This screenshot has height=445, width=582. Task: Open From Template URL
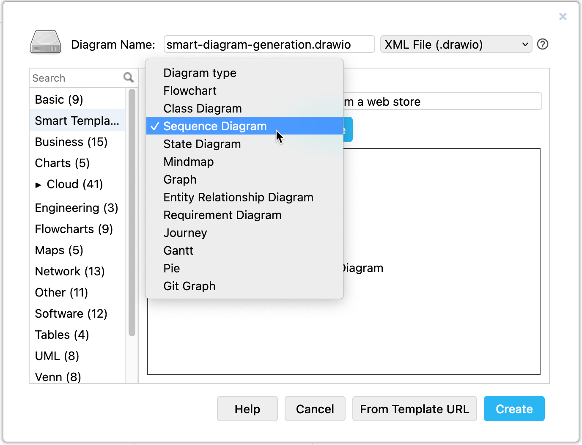coord(415,409)
